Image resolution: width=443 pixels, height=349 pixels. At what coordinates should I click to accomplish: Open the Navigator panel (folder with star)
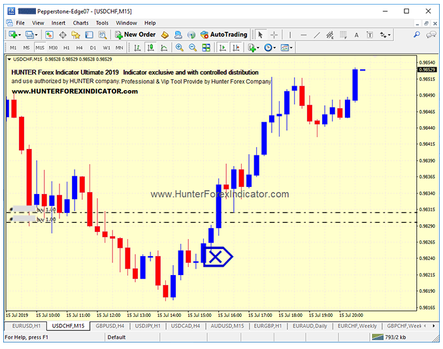click(76, 35)
